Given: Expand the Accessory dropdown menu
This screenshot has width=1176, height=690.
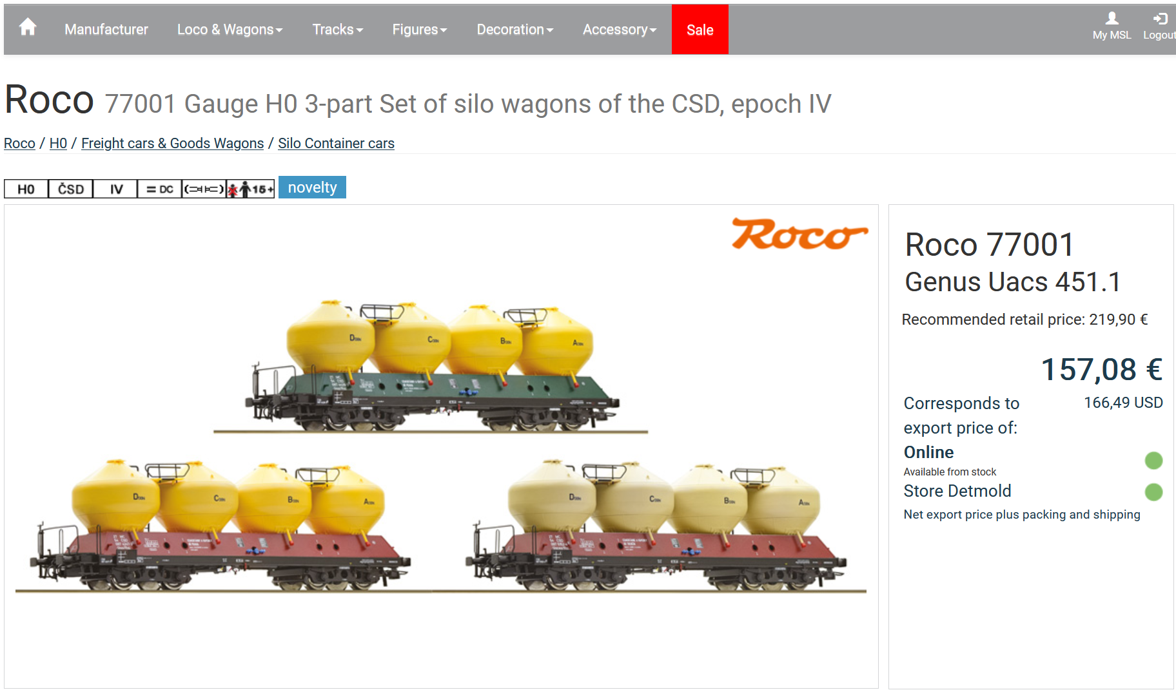Looking at the screenshot, I should click(x=620, y=30).
